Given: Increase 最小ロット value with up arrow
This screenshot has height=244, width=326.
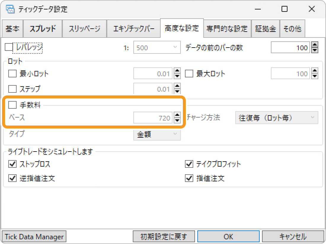Looking at the screenshot, I should (177, 71).
